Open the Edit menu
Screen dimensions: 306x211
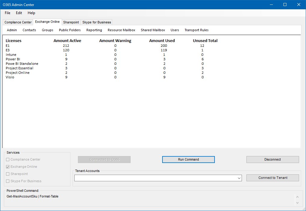tap(19, 13)
